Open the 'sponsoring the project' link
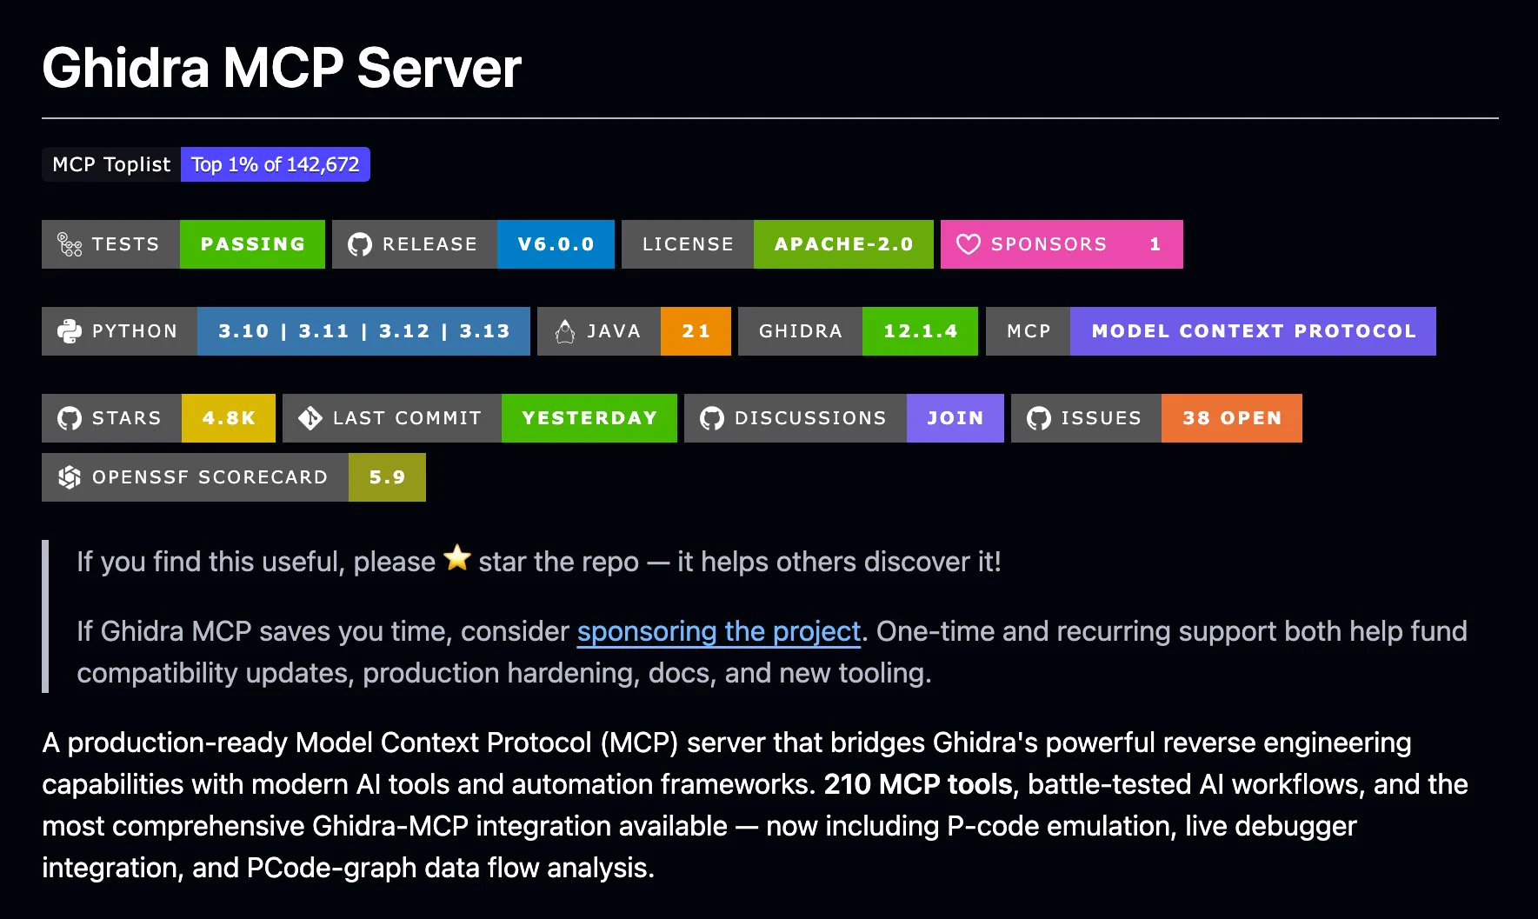1538x919 pixels. 719,631
